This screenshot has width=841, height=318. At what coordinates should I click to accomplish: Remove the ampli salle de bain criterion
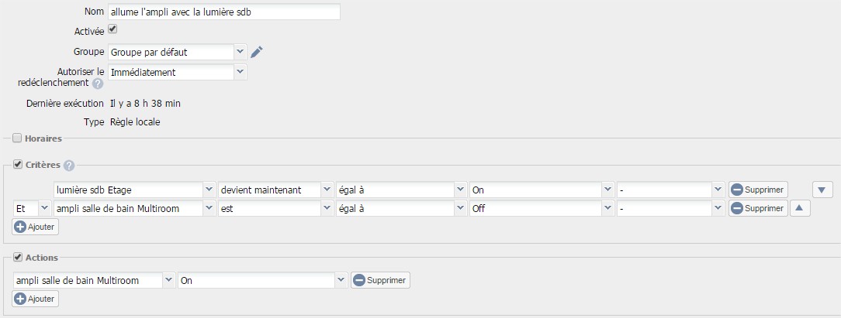coord(758,208)
